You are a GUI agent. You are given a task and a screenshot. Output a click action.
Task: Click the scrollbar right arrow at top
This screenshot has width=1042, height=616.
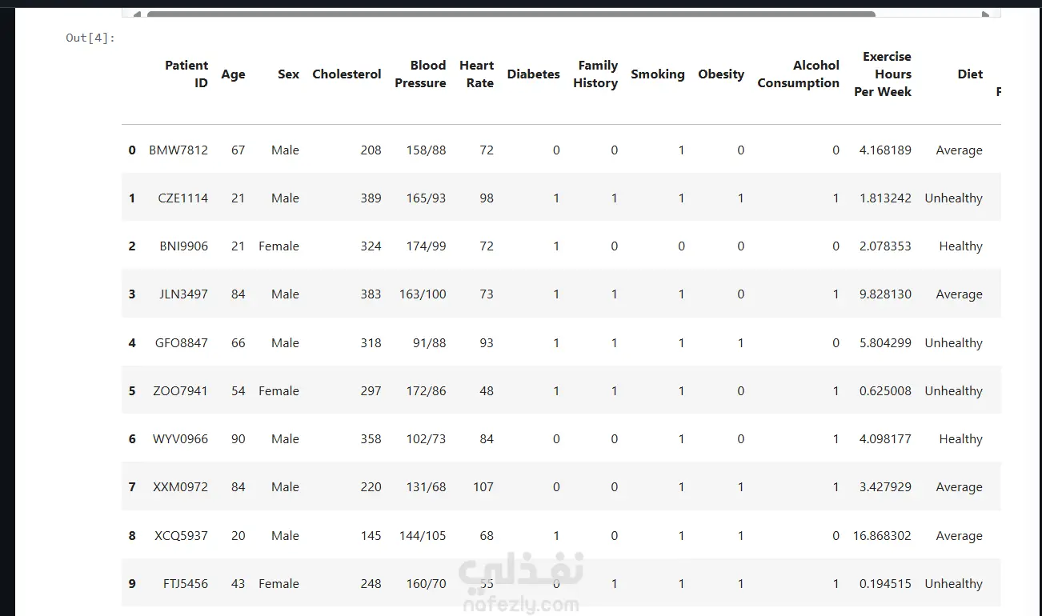coord(985,14)
